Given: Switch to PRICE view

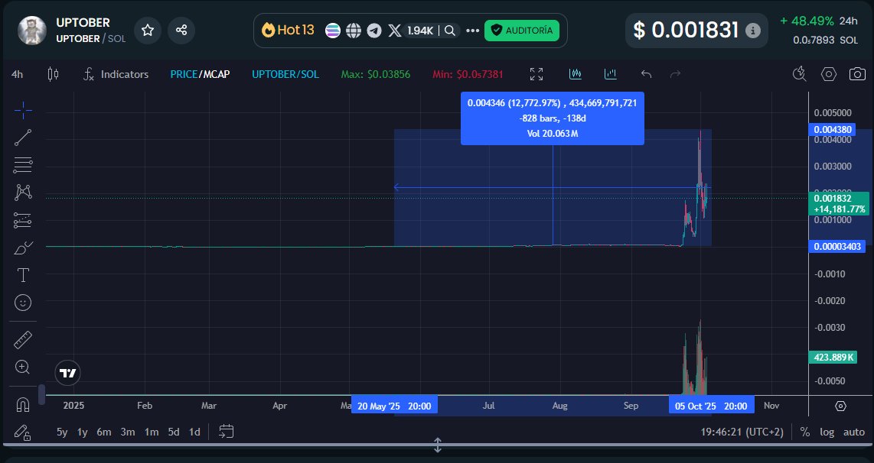Looking at the screenshot, I should tap(184, 74).
